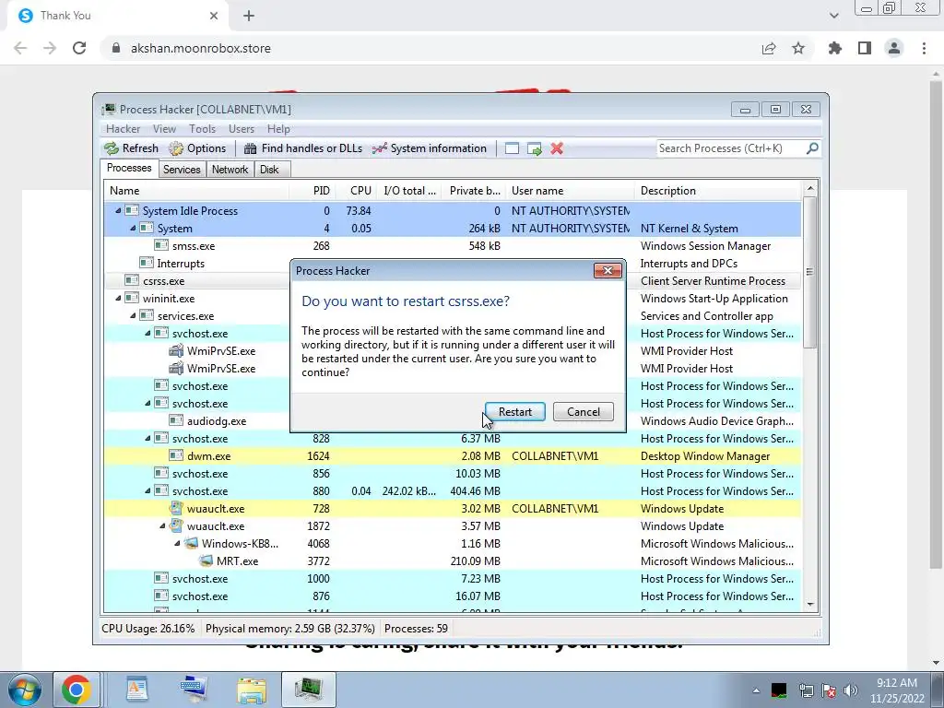
Task: Collapse the svchost.exe node above dwm.exe
Action: point(147,438)
